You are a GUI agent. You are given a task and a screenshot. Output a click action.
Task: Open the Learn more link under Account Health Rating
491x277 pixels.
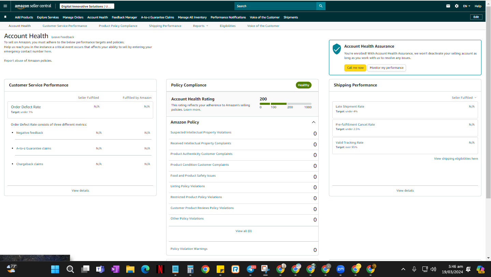(x=192, y=110)
